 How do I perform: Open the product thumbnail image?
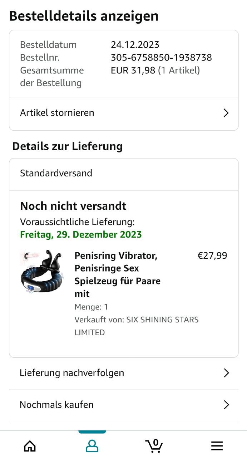point(42,272)
